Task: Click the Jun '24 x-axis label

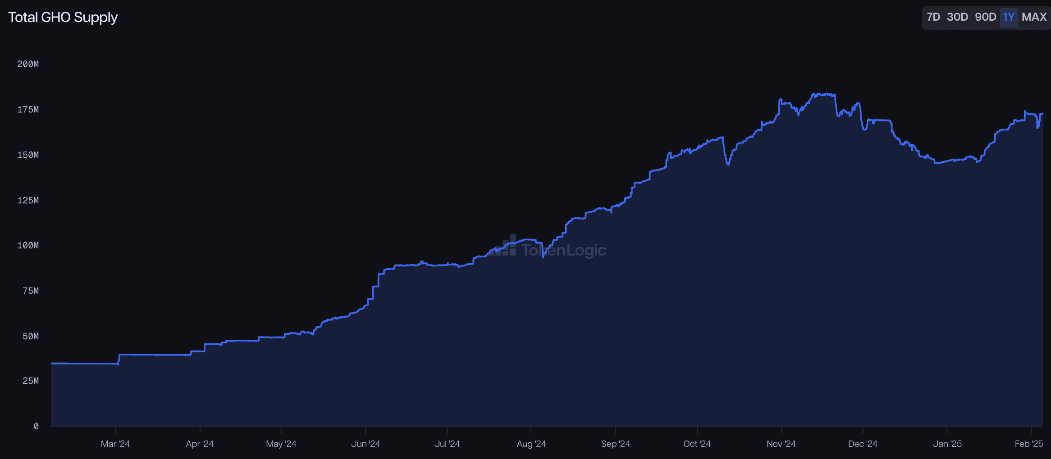Action: point(365,444)
